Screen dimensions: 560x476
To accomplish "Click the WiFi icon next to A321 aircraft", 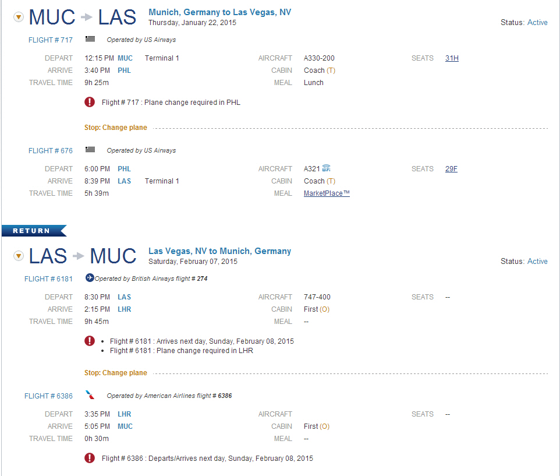I will click(327, 168).
